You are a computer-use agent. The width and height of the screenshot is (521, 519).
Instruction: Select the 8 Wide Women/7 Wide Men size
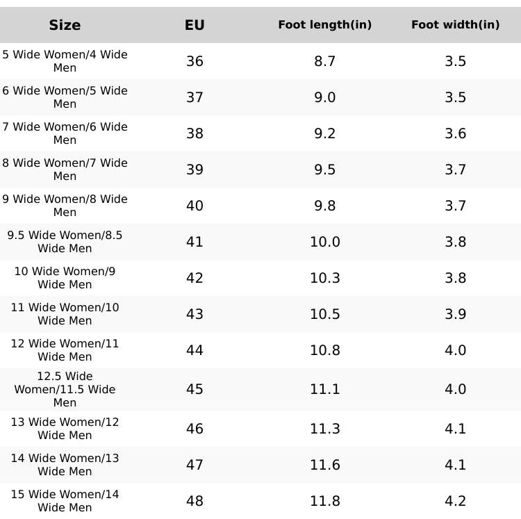pos(65,170)
